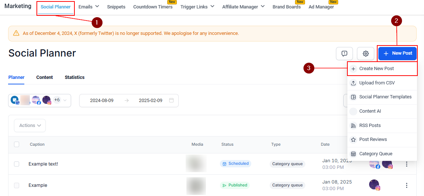
Task: Open three-dot menu for Example row
Action: point(406,185)
